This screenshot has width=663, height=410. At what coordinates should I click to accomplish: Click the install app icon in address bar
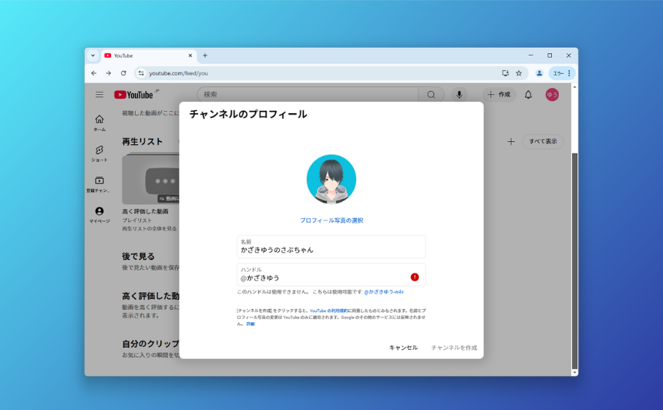(x=505, y=73)
